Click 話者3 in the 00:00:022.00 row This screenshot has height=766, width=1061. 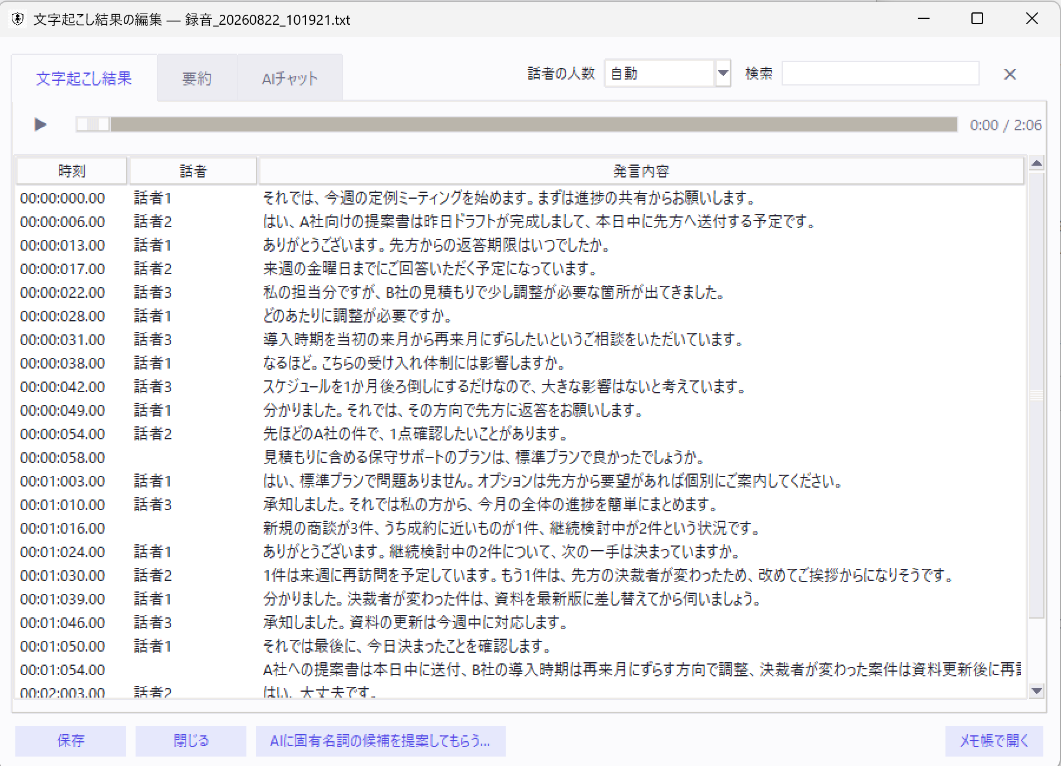(153, 292)
